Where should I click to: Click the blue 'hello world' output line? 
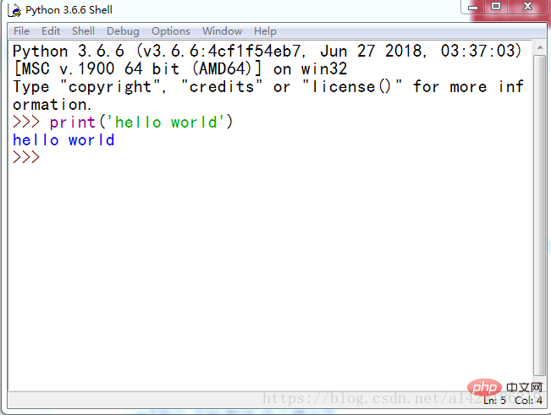pyautogui.click(x=63, y=140)
